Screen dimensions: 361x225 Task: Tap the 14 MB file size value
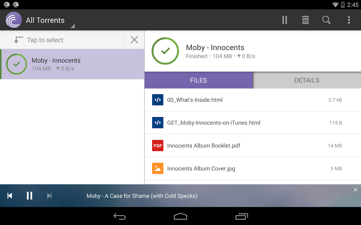335,146
